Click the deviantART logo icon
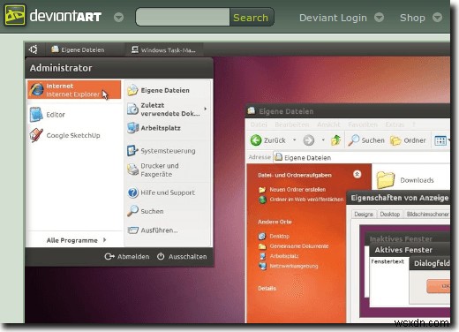 point(15,15)
